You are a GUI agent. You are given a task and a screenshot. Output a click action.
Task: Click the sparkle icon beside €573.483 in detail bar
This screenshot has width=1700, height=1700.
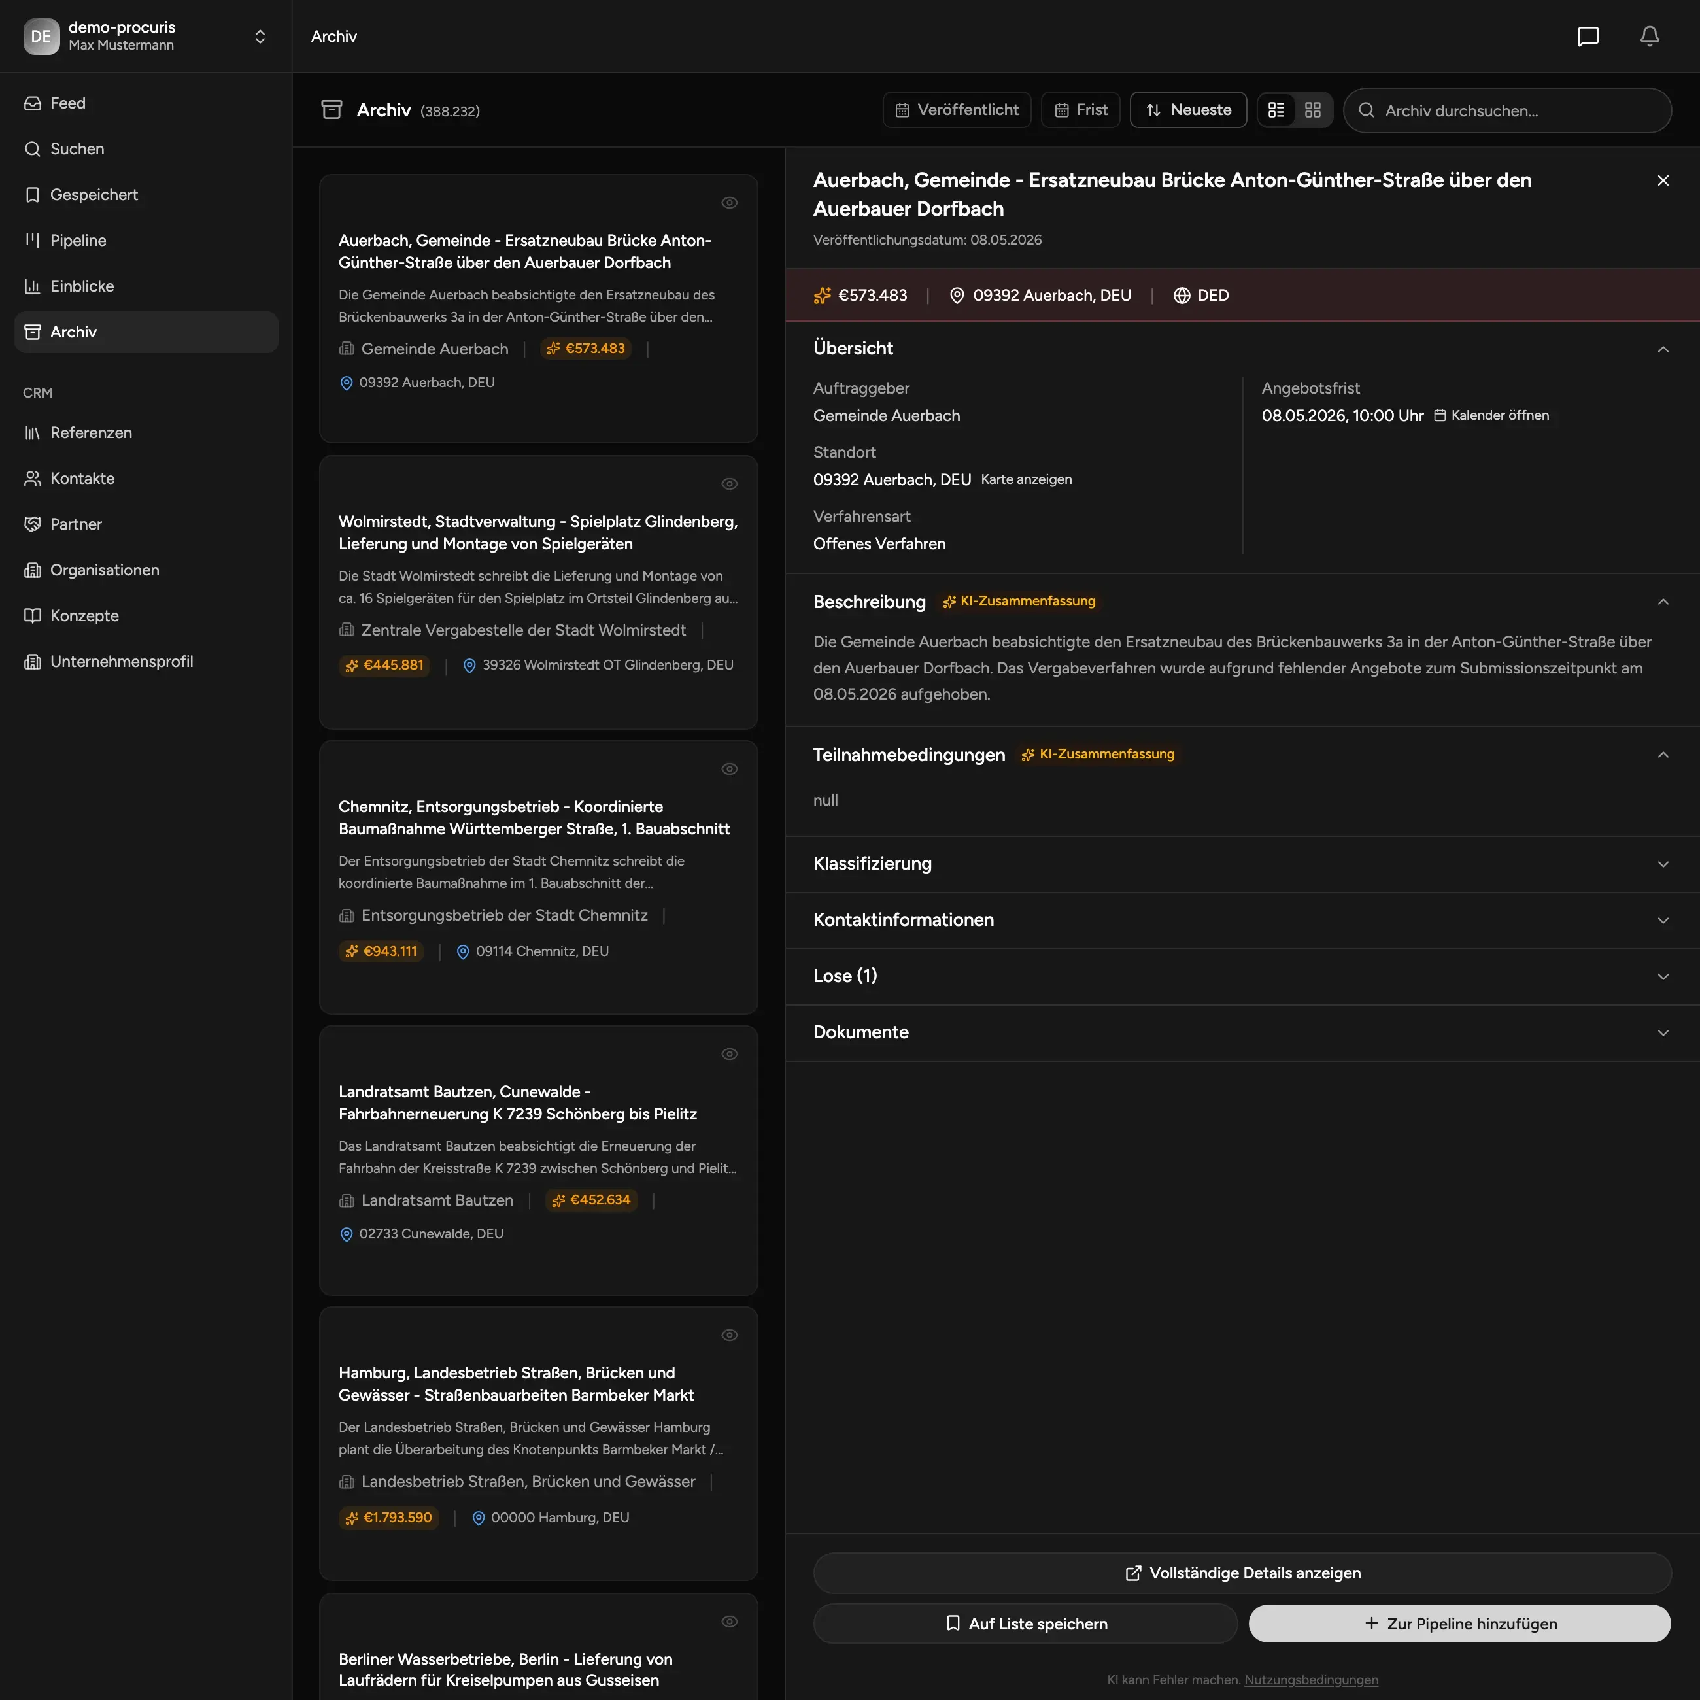click(822, 296)
